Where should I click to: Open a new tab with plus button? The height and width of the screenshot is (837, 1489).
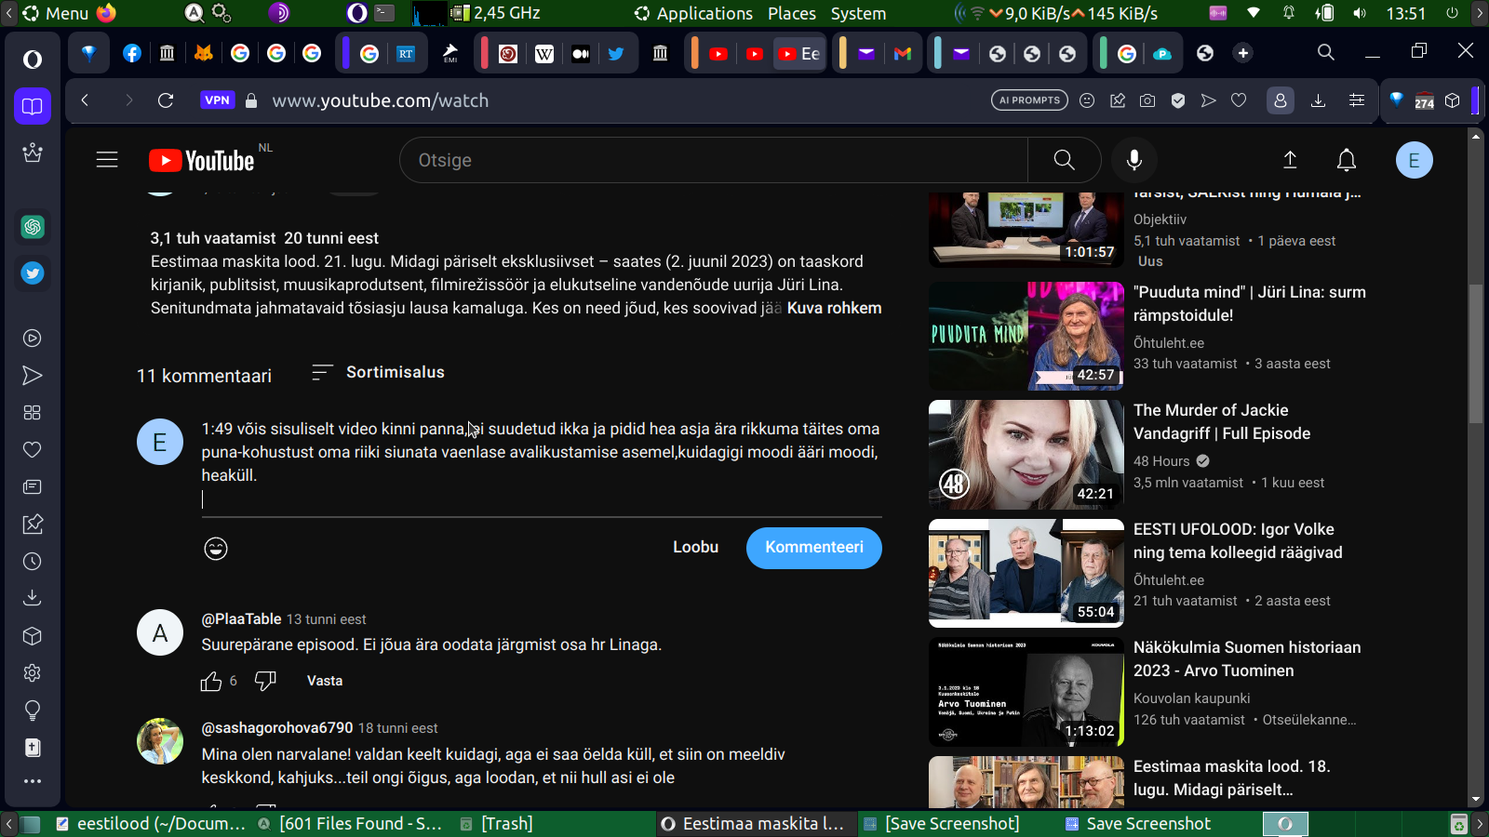(x=1243, y=53)
